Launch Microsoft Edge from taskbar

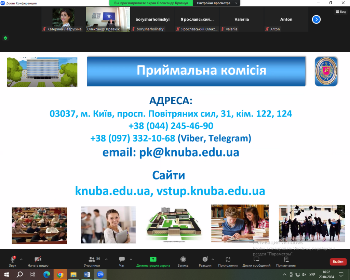click(x=46, y=275)
